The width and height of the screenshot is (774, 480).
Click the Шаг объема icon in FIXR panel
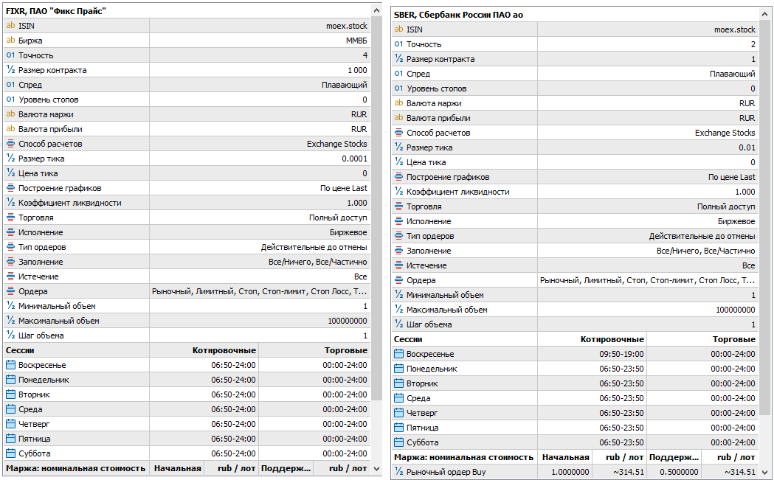[10, 335]
